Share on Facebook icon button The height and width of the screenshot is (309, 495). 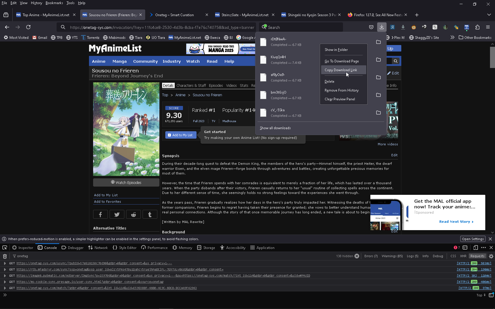(100, 215)
